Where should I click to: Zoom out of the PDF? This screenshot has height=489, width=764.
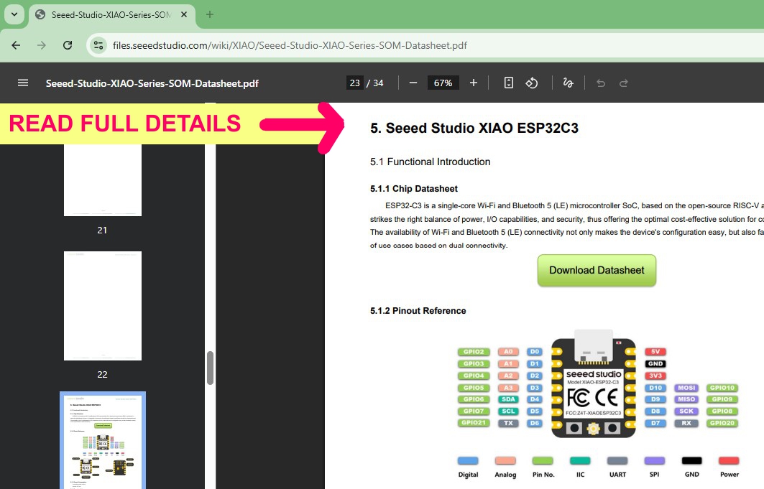click(x=413, y=83)
